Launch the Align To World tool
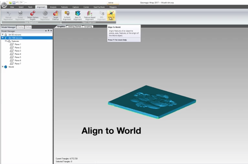 pyautogui.click(x=111, y=15)
